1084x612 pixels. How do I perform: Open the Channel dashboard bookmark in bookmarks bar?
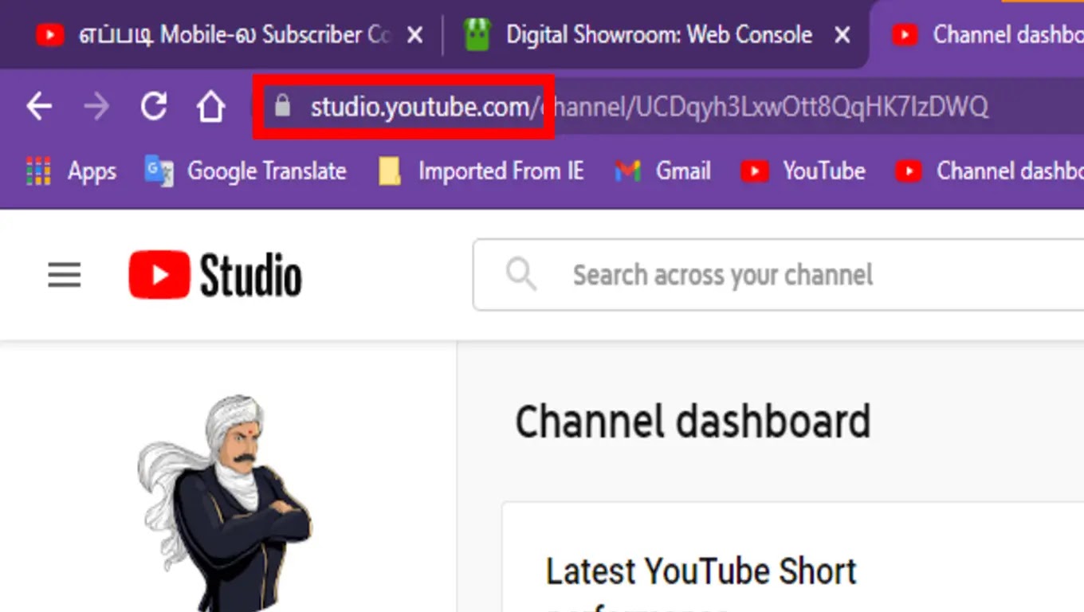[x=990, y=171]
